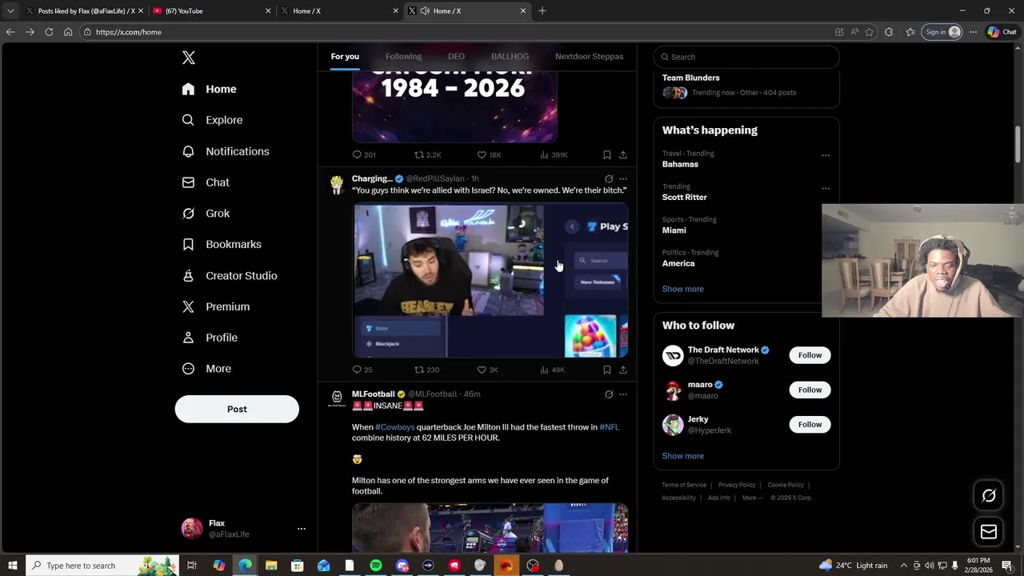Reload the page in browser toolbar

(49, 32)
